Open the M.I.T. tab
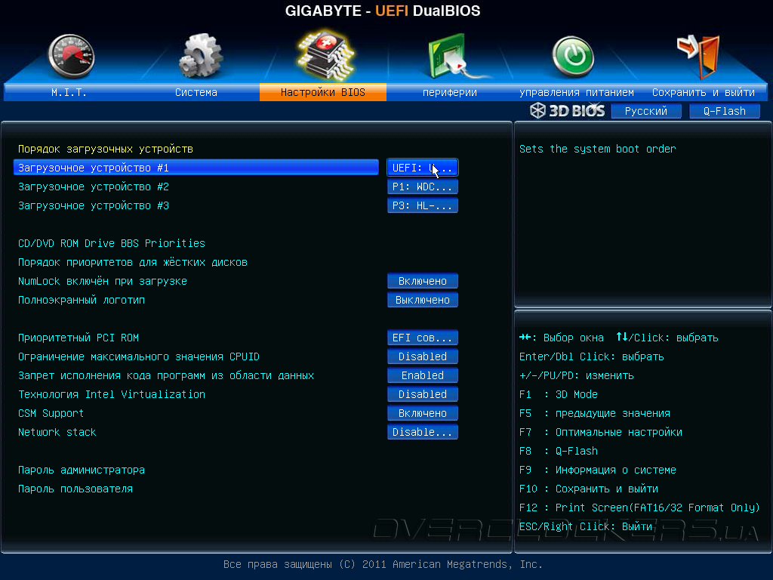The height and width of the screenshot is (580, 773). [x=69, y=92]
